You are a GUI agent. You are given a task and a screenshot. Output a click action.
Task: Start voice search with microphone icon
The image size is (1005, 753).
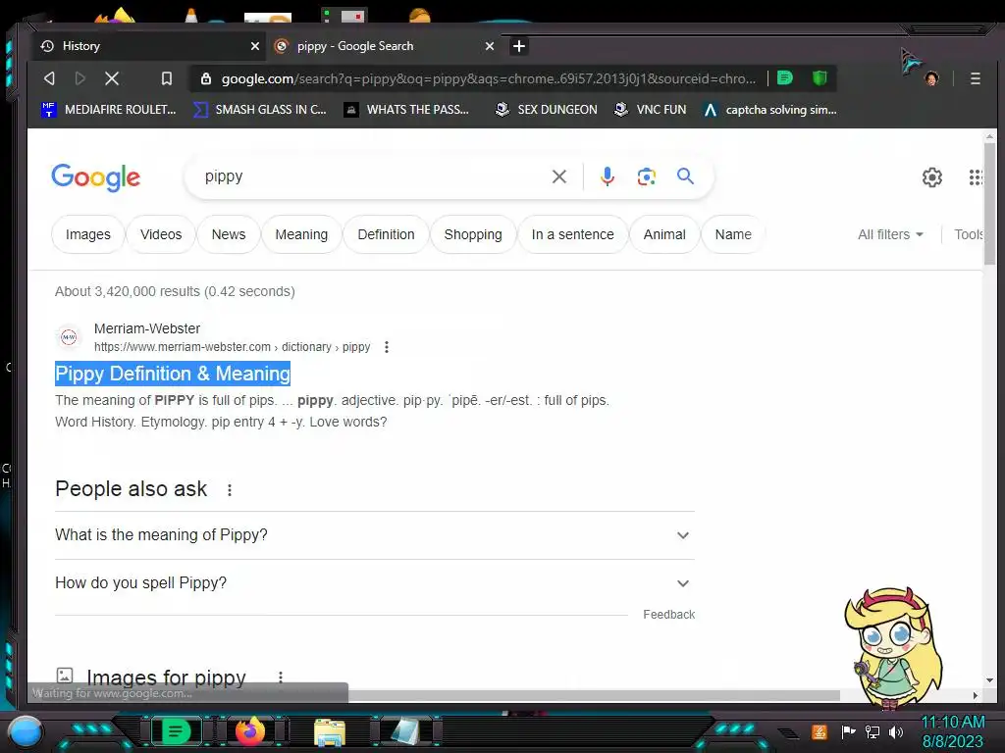coord(607,176)
